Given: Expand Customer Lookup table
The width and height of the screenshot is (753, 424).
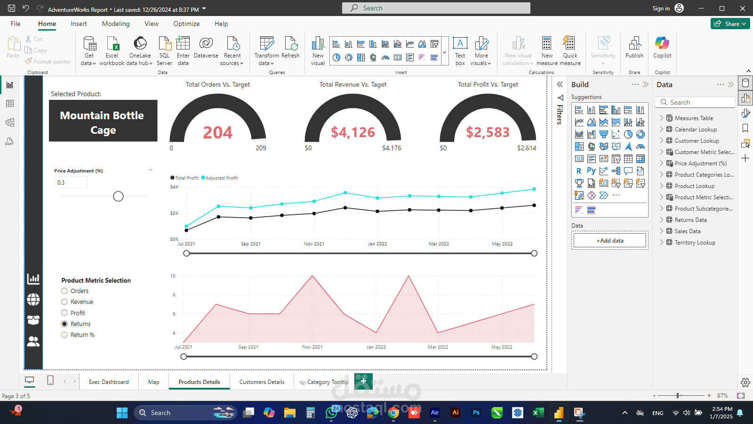Looking at the screenshot, I should coord(661,141).
